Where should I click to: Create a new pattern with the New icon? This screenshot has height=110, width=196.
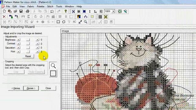pos(4,11)
